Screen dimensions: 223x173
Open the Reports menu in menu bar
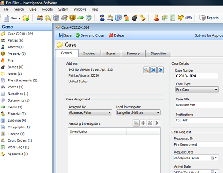[47, 9]
